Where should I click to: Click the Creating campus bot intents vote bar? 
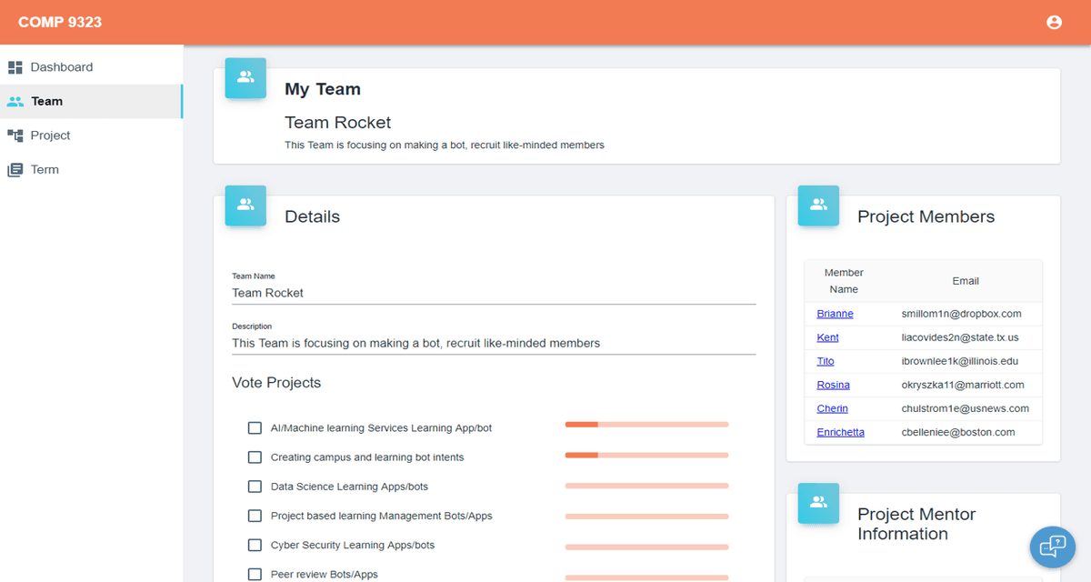[646, 455]
